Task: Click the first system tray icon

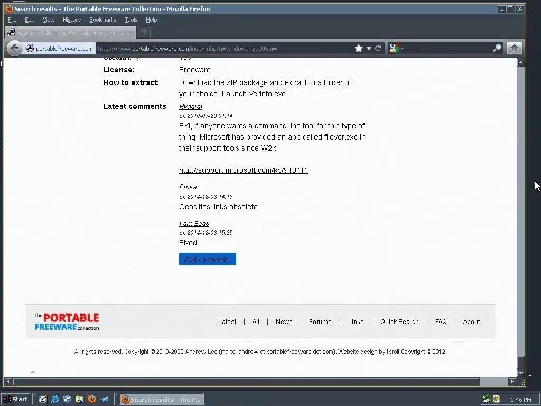Action: (x=486, y=400)
